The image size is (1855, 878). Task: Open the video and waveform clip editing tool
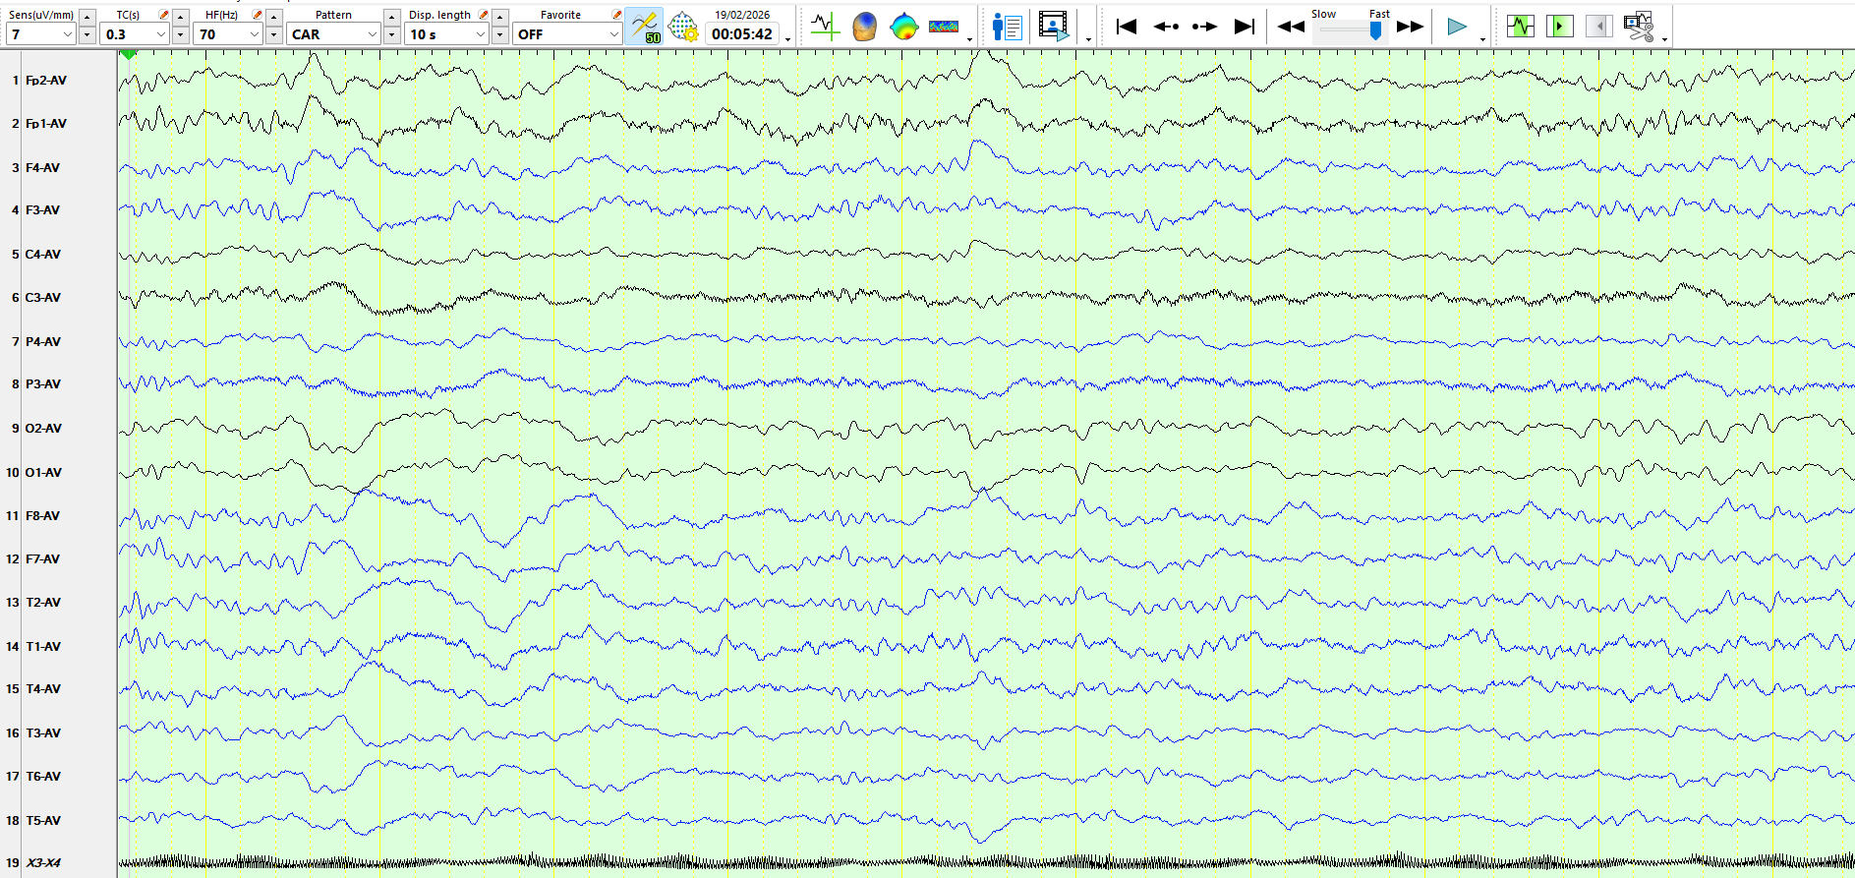[1639, 27]
